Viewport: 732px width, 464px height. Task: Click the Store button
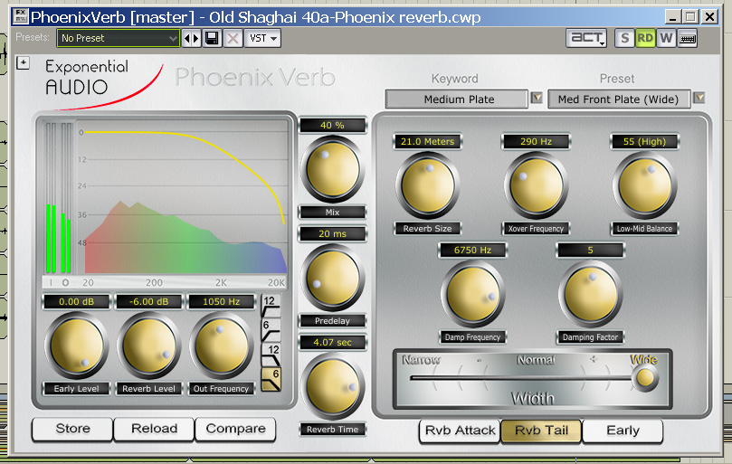click(x=72, y=429)
